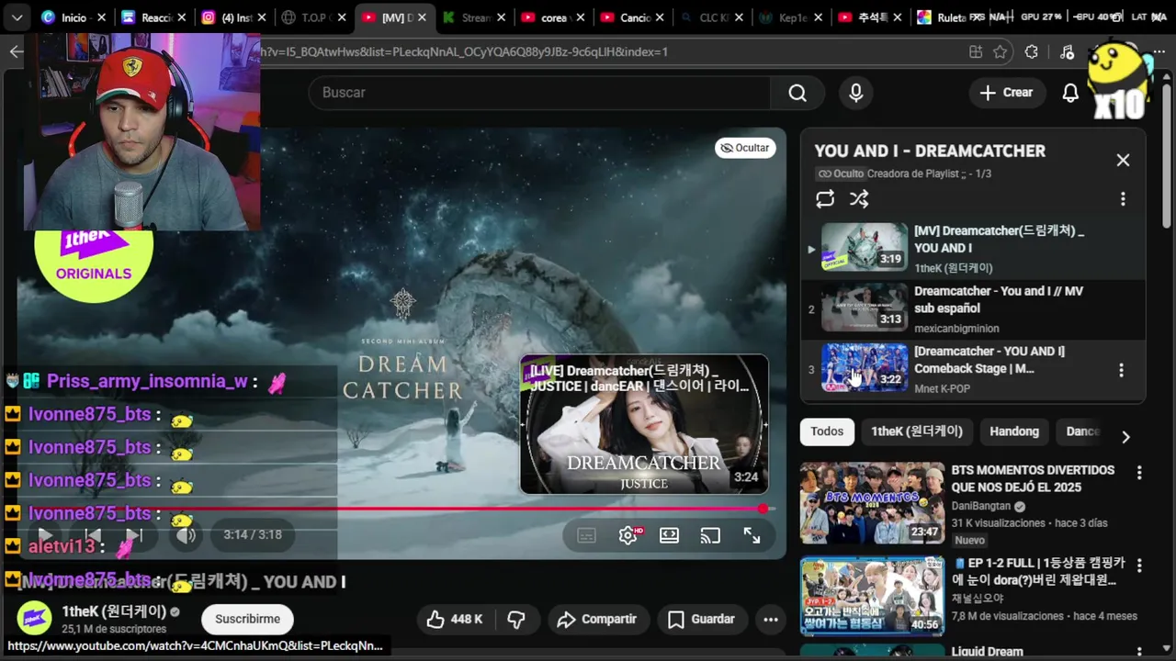This screenshot has height=661, width=1176.
Task: Select the Dance filter chip
Action: click(x=1082, y=431)
